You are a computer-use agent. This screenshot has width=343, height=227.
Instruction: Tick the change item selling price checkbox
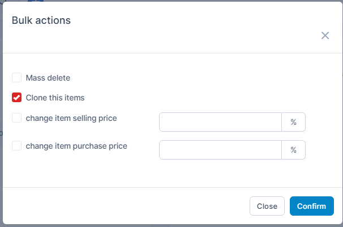(x=17, y=118)
